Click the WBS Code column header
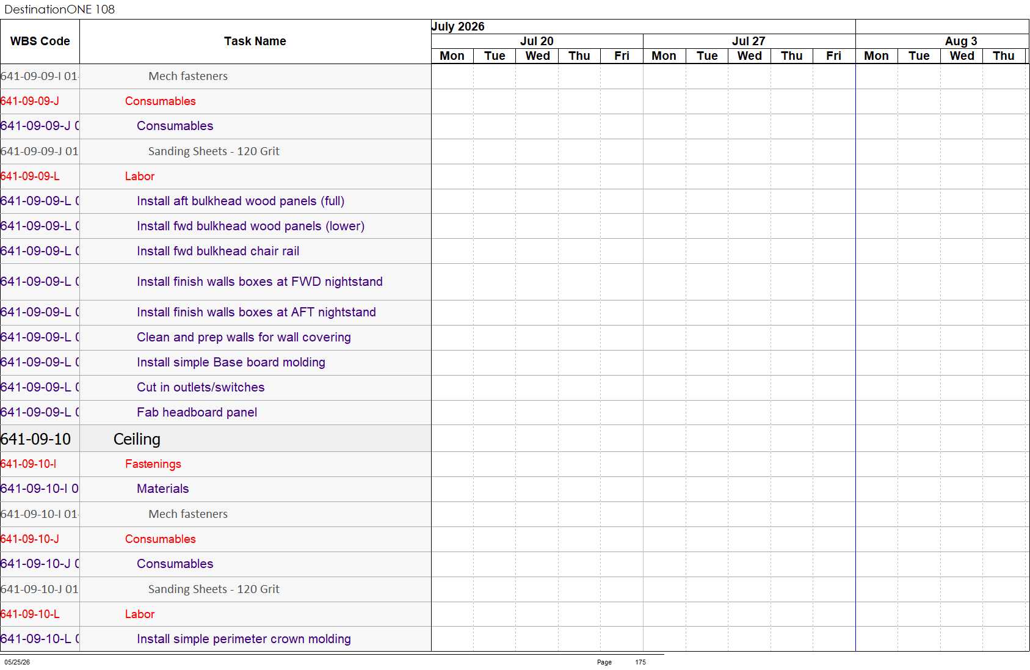Screen dimensions: 1030x670 pos(40,42)
